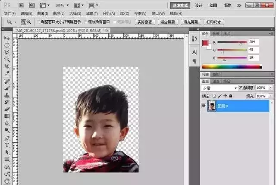This screenshot has height=185, width=276.
Task: Select the Healing Brush tool
Action: [7, 82]
